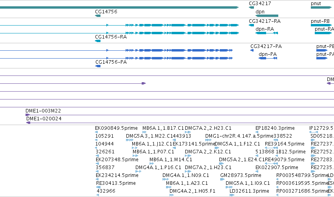Open the EK022907.5prime EST label
334x197 pixels.
pos(277,168)
